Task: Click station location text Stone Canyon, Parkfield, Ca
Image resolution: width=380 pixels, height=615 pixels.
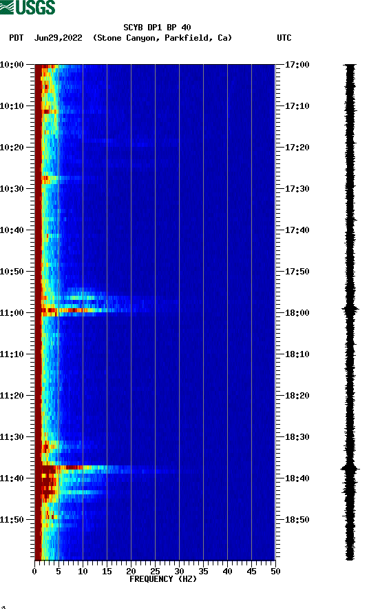Action: click(x=162, y=38)
